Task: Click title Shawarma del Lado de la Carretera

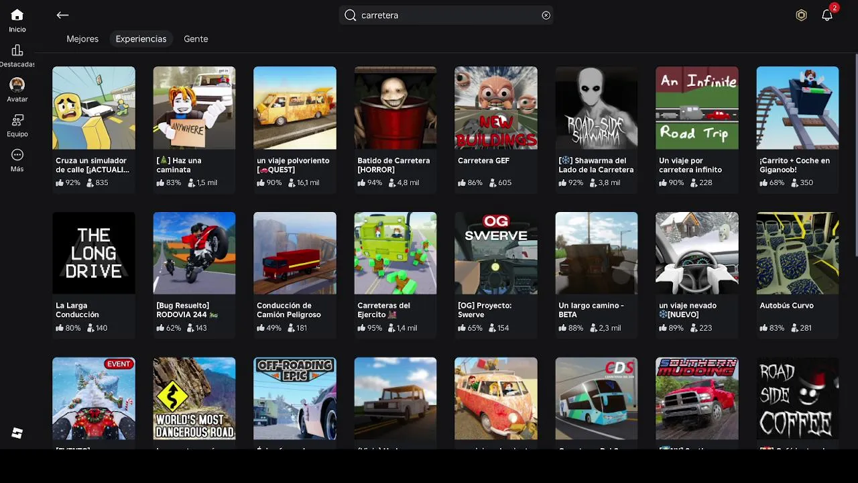Action: (x=596, y=165)
